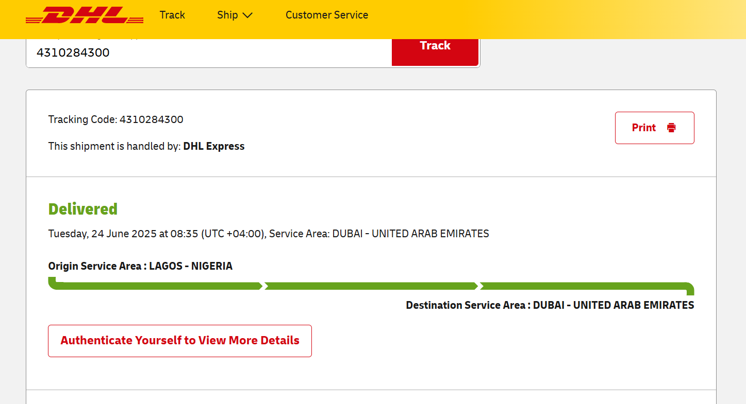Click the first segment of the green progress bar

155,286
